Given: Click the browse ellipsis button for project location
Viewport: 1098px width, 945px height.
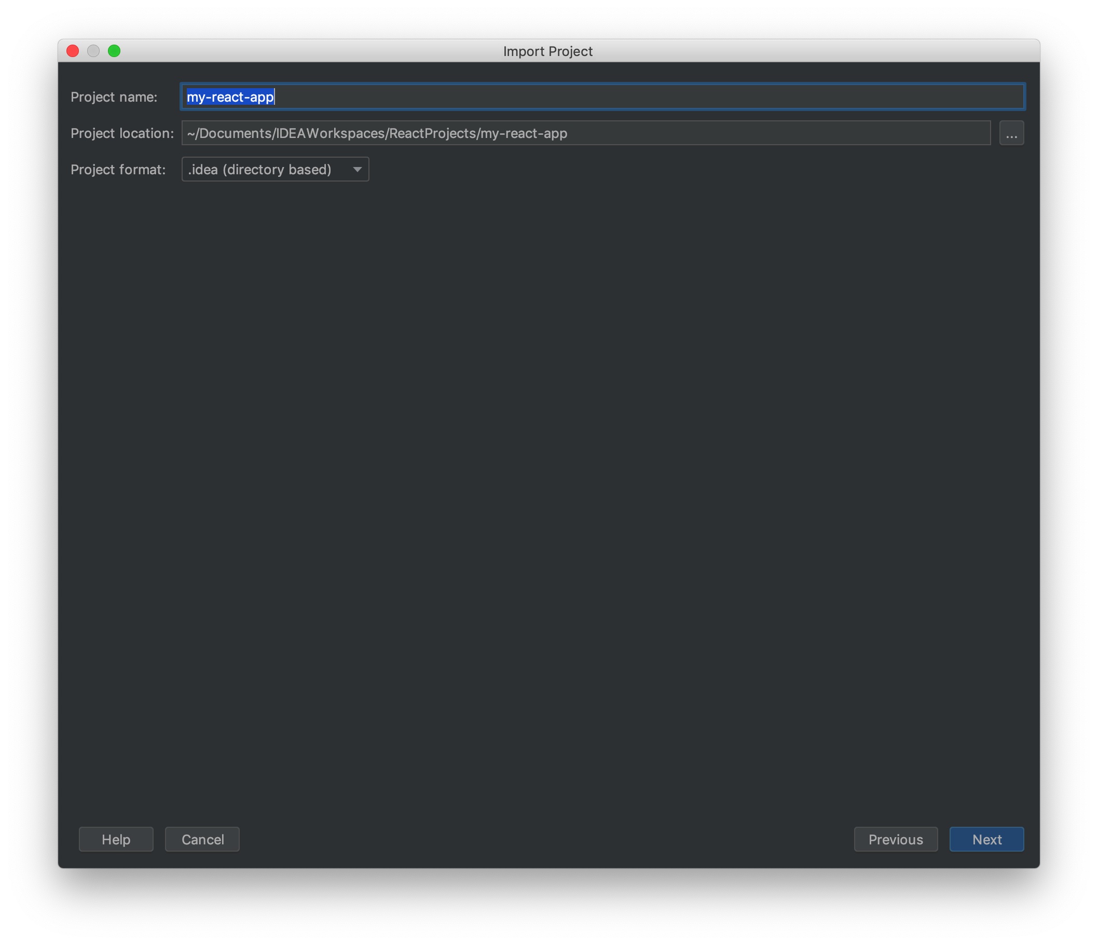Looking at the screenshot, I should [1011, 133].
